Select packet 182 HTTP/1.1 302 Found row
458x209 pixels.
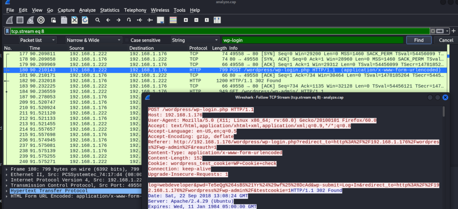(x=225, y=81)
